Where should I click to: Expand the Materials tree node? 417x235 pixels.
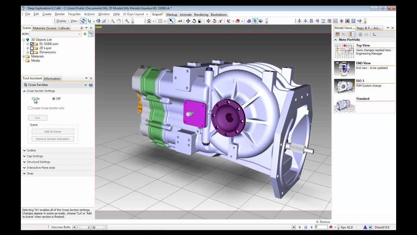pyautogui.click(x=23, y=56)
